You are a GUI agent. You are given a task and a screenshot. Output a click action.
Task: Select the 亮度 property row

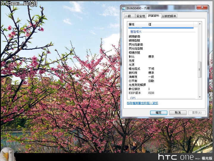tap(162, 61)
